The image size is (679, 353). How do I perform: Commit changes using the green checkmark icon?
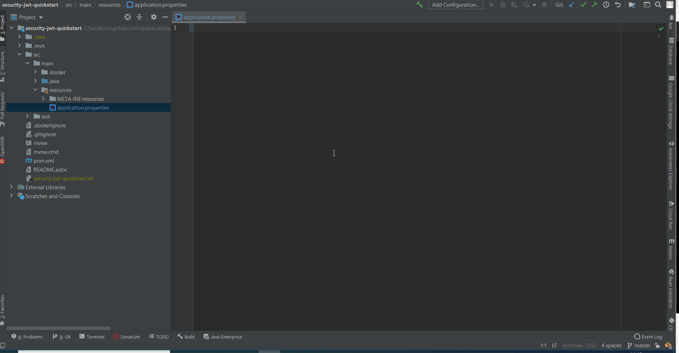point(583,5)
